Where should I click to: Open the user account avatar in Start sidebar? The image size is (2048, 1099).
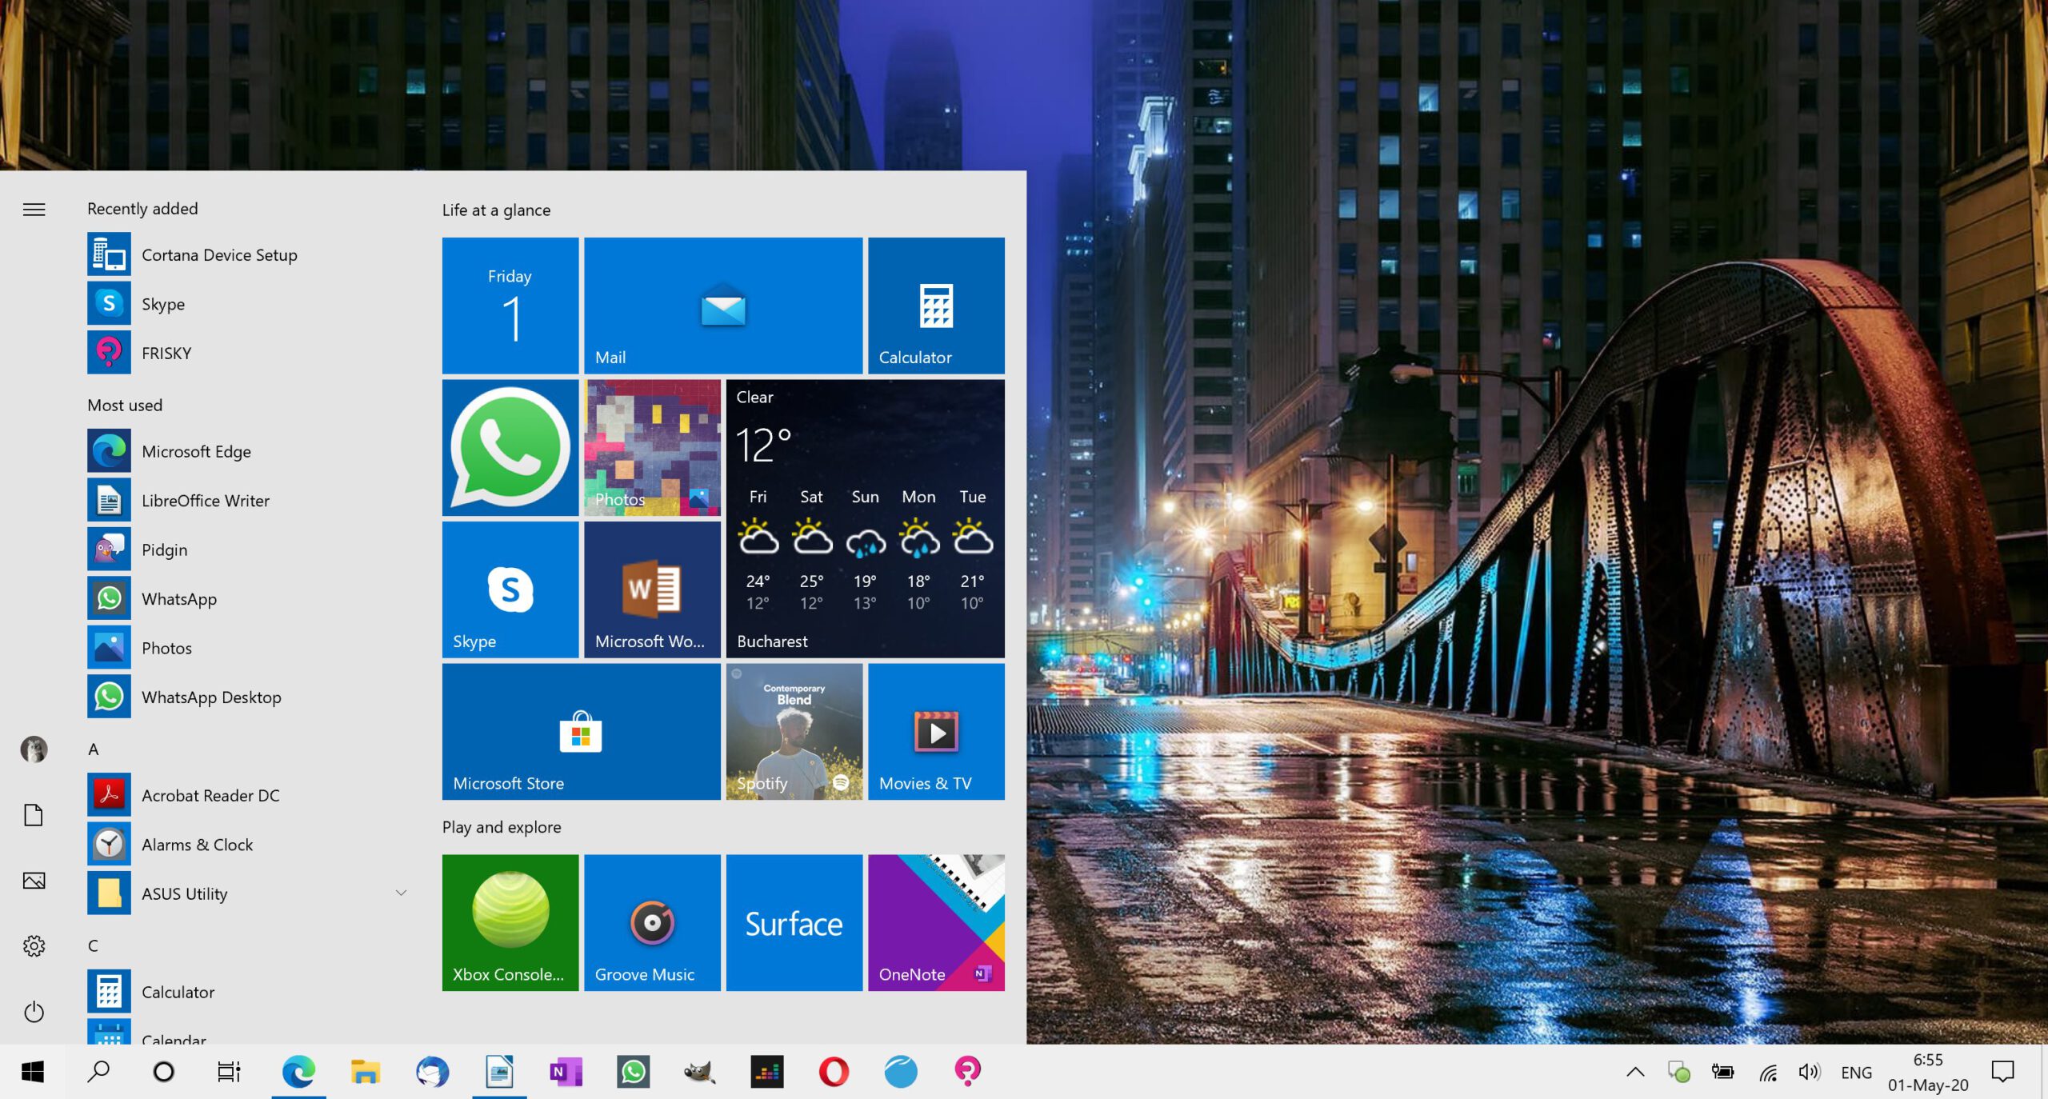pyautogui.click(x=34, y=749)
